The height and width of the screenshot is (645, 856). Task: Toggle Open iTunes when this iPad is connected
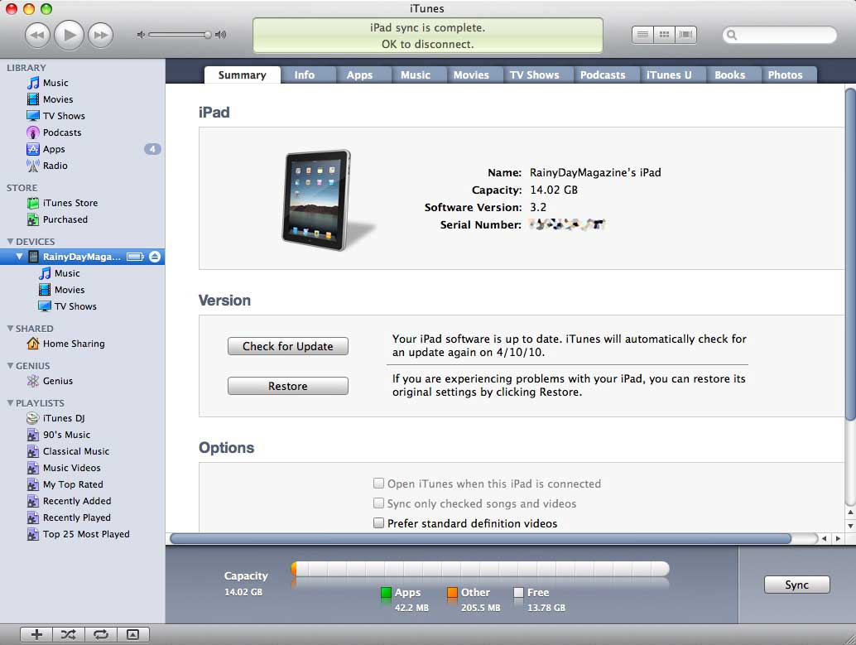click(x=378, y=484)
